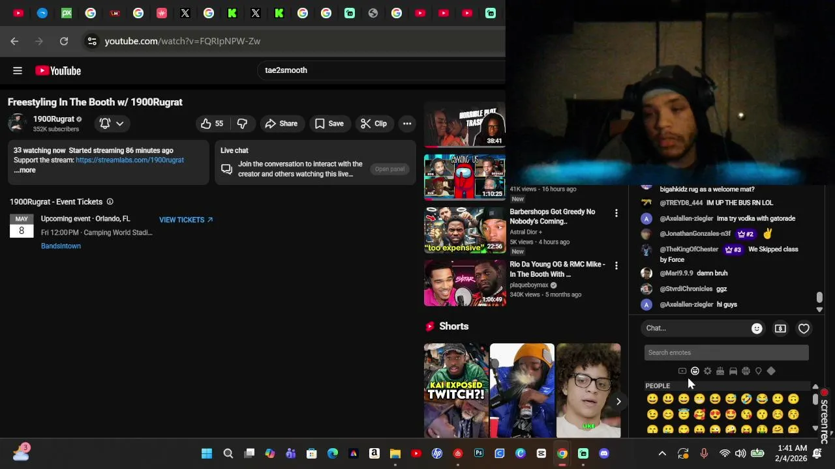Open options for Barbershops Got Greedy video
The width and height of the screenshot is (835, 469).
pyautogui.click(x=616, y=213)
